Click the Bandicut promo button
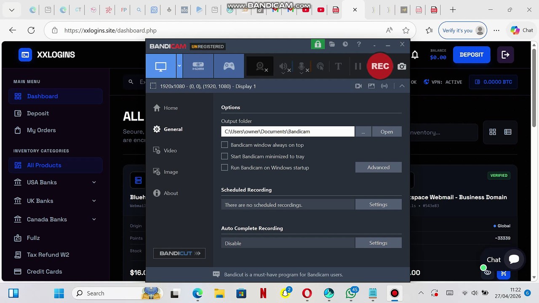The image size is (539, 303). pos(179,253)
